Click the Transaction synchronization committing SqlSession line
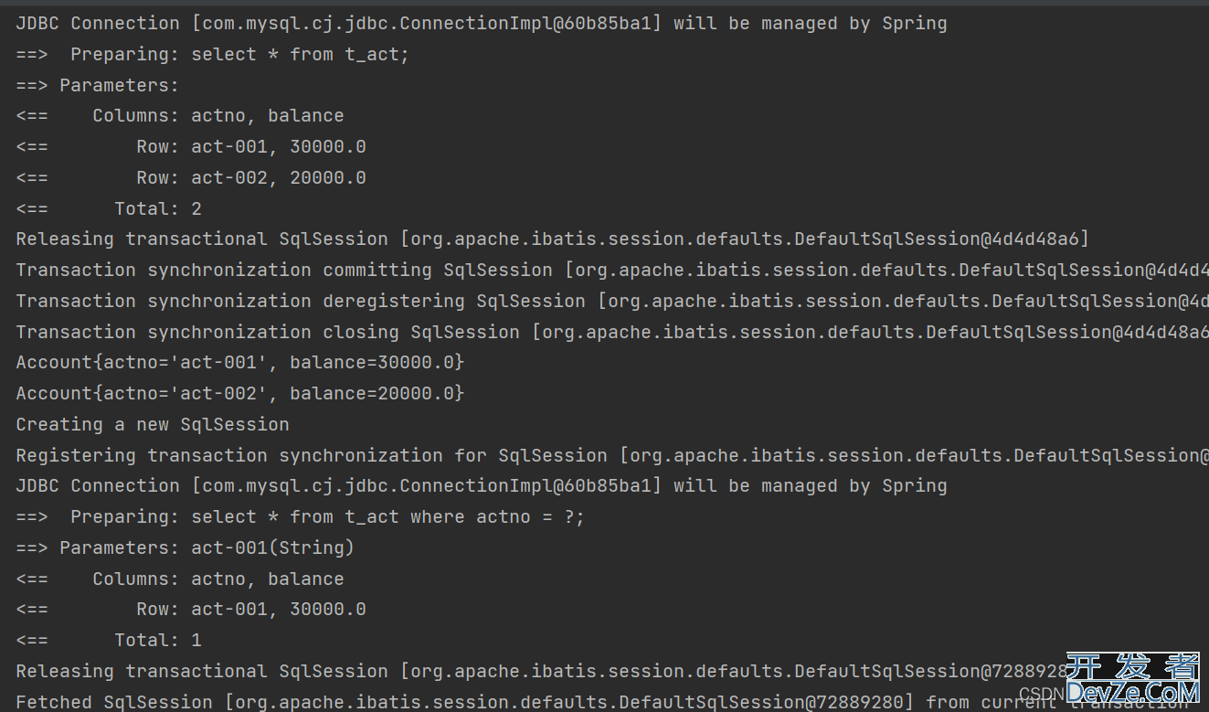Viewport: 1209px width, 712px height. 612,270
